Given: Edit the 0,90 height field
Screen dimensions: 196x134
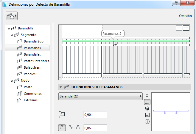Looking at the screenshot, I should 95,115.
